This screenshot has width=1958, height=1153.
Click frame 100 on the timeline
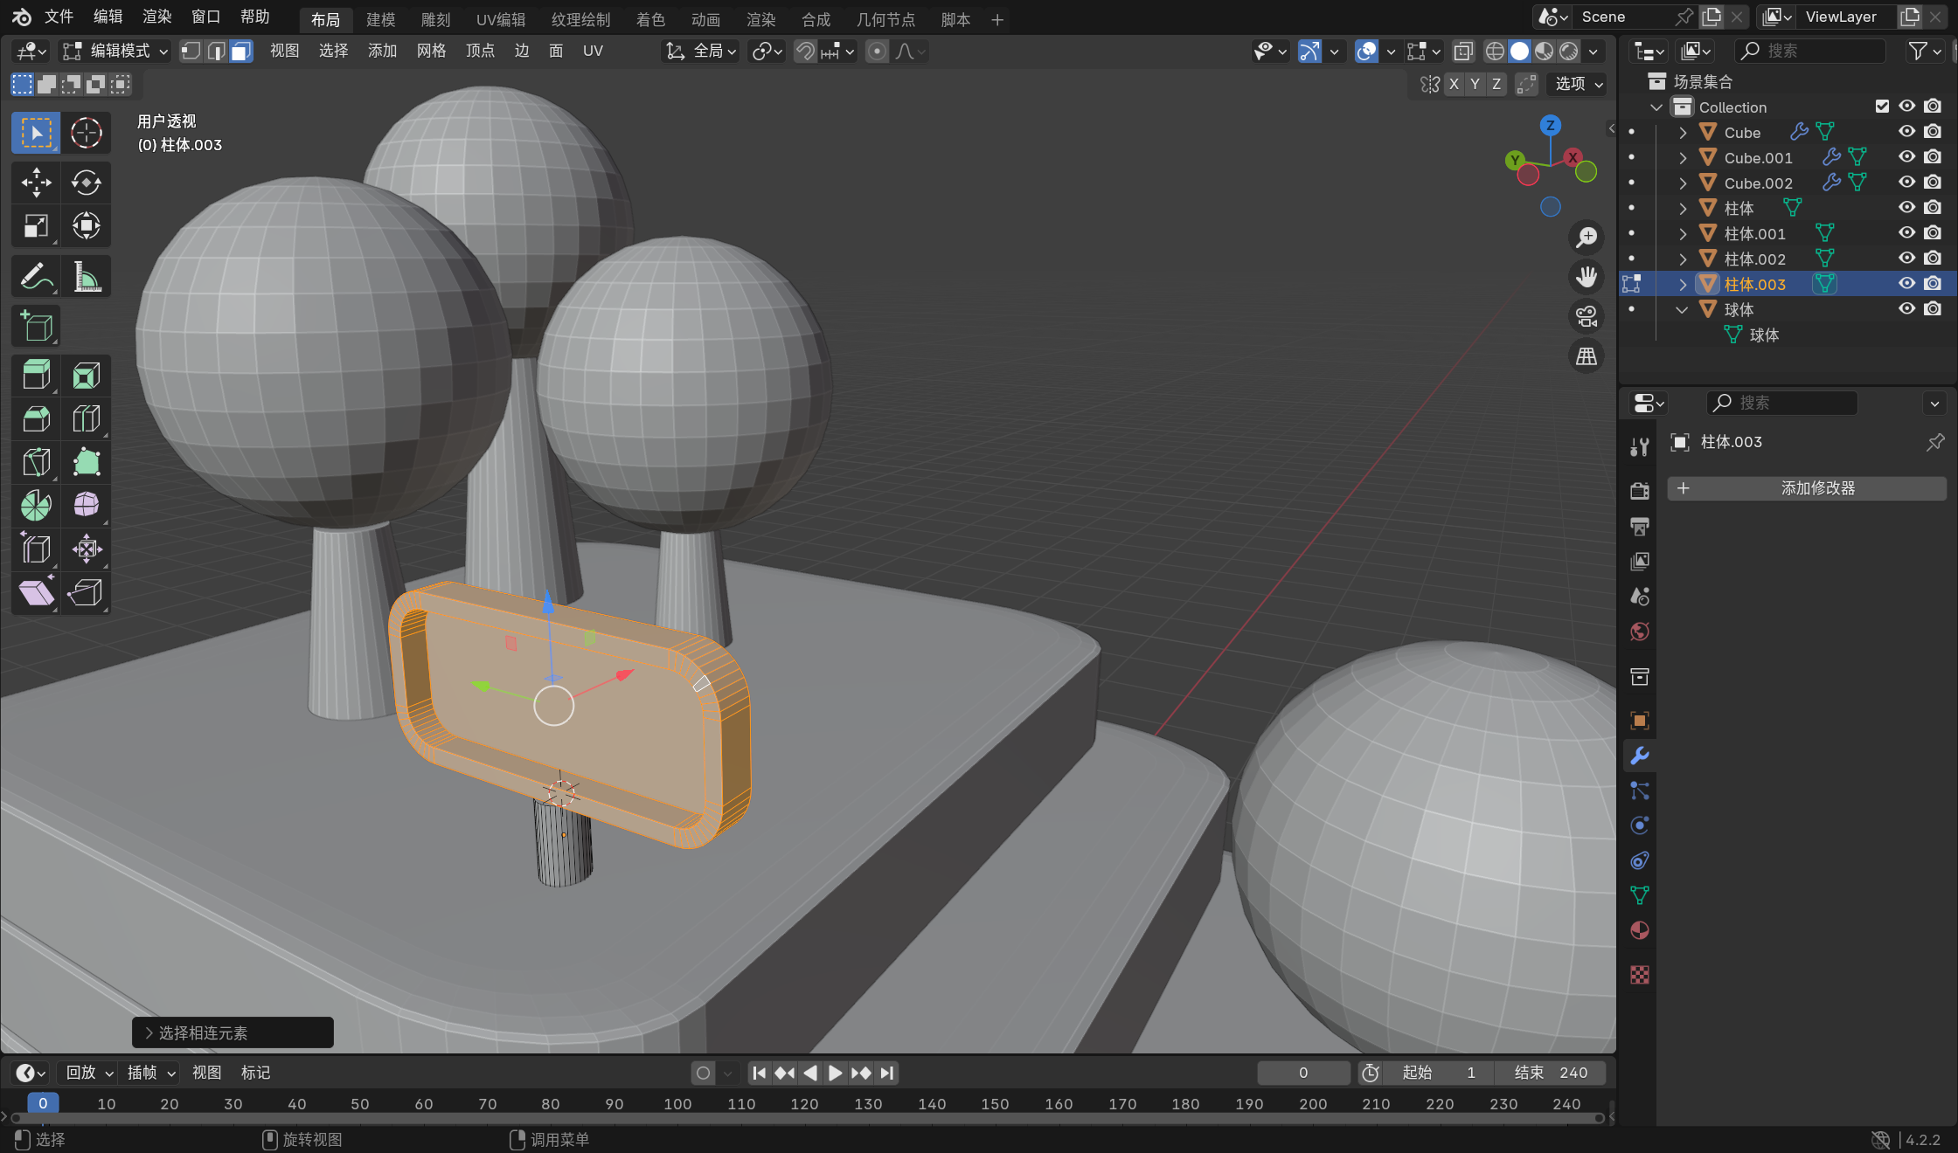pos(677,1104)
